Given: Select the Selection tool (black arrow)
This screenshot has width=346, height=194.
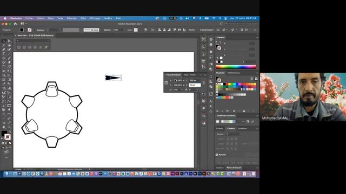Looking at the screenshot, I should (4, 41).
